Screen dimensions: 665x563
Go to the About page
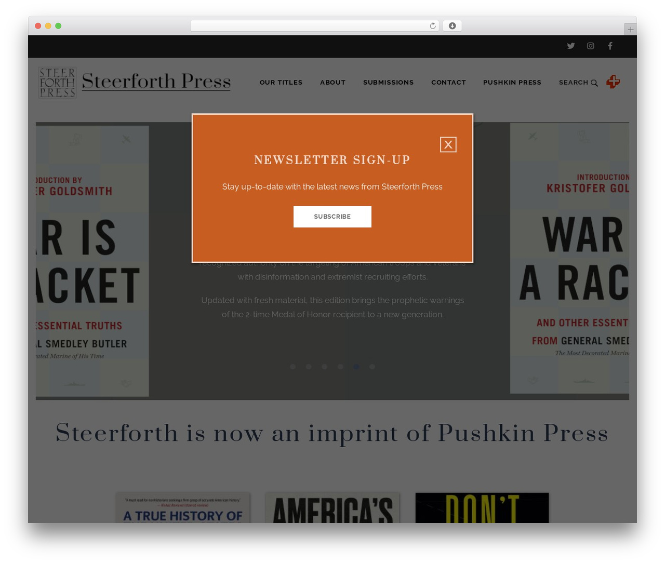click(x=333, y=82)
